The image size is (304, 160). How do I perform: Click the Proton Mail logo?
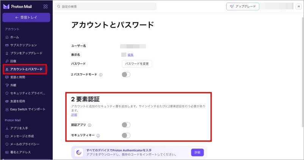click(17, 6)
